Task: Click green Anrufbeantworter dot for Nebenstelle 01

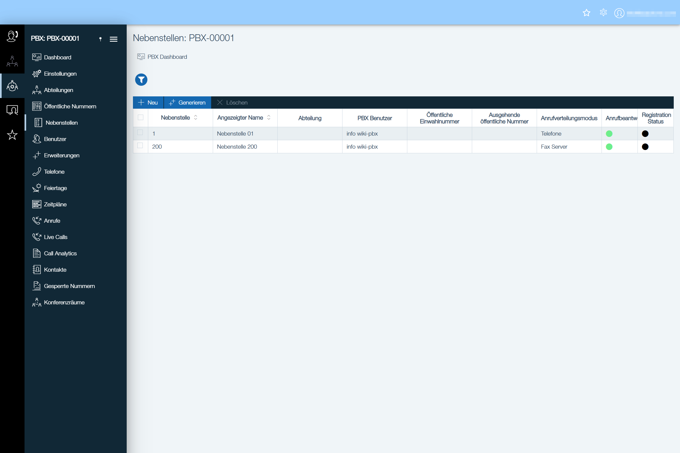Action: click(609, 133)
